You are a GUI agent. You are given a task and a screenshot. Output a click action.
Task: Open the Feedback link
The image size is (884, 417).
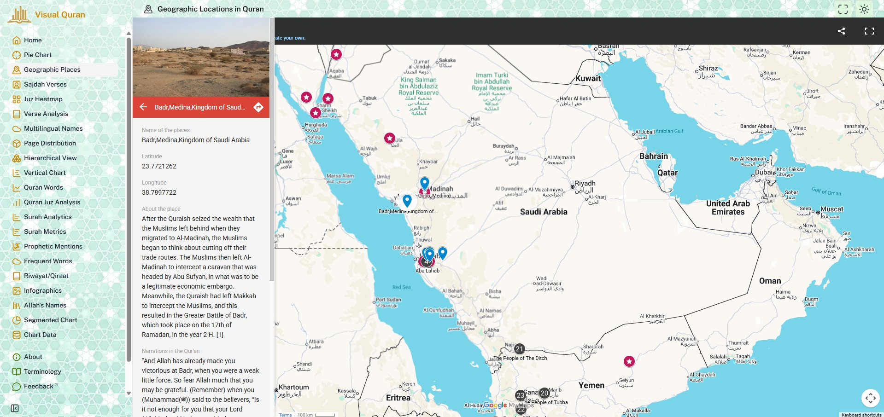click(39, 386)
